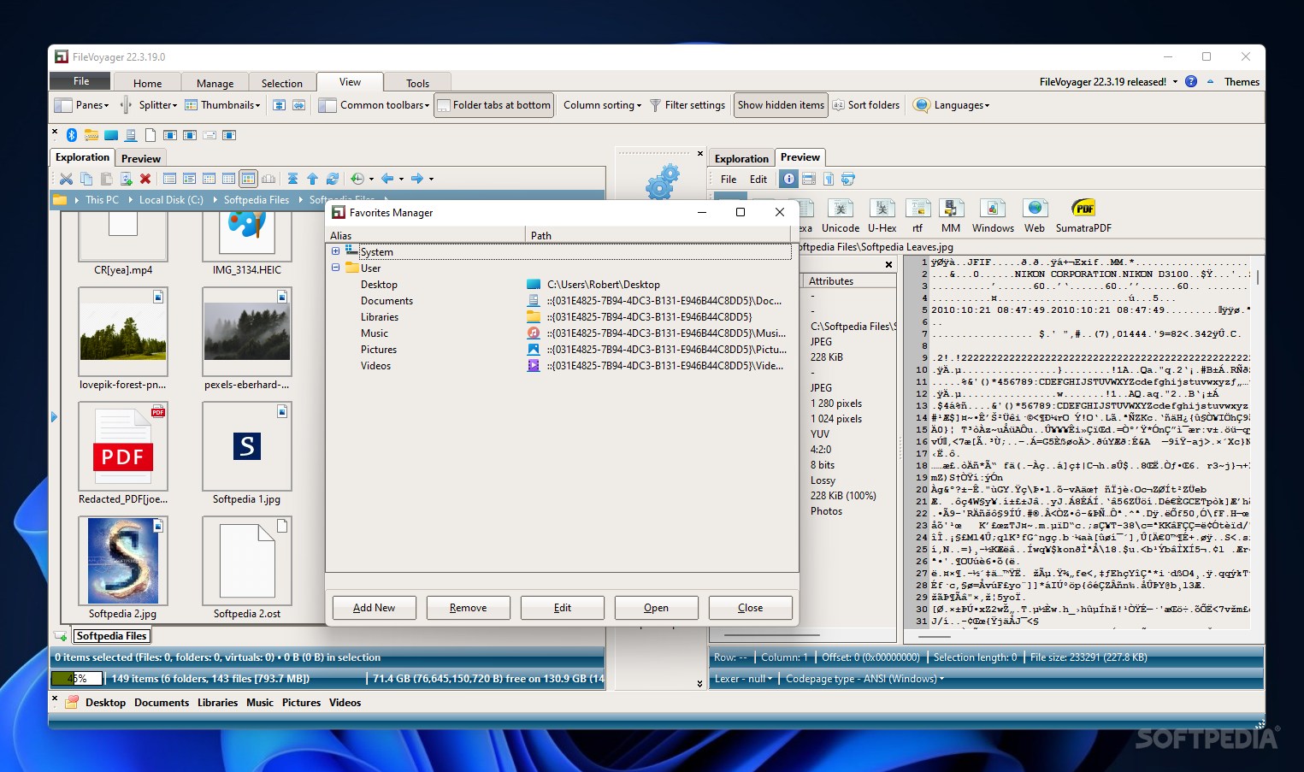Screen dimensions: 1304x772
Task: Open the File ribbon tab
Action: 81,81
